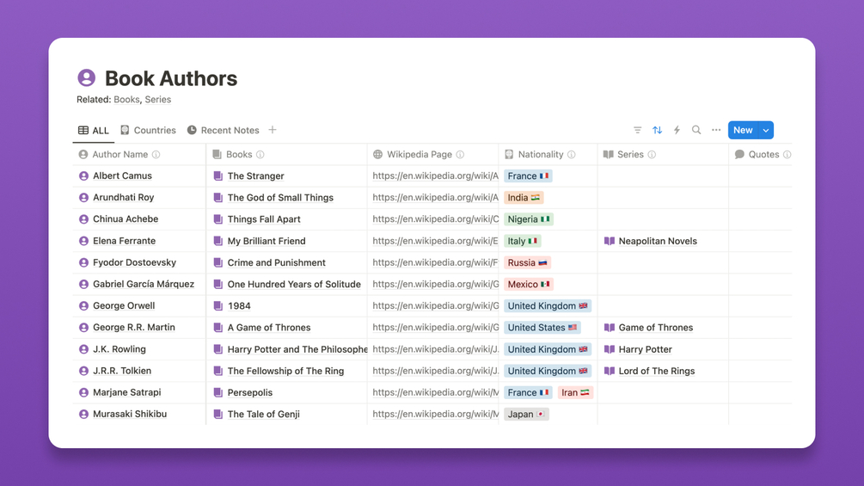This screenshot has height=486, width=864.
Task: Click the Mexico nationality tag
Action: (x=529, y=285)
